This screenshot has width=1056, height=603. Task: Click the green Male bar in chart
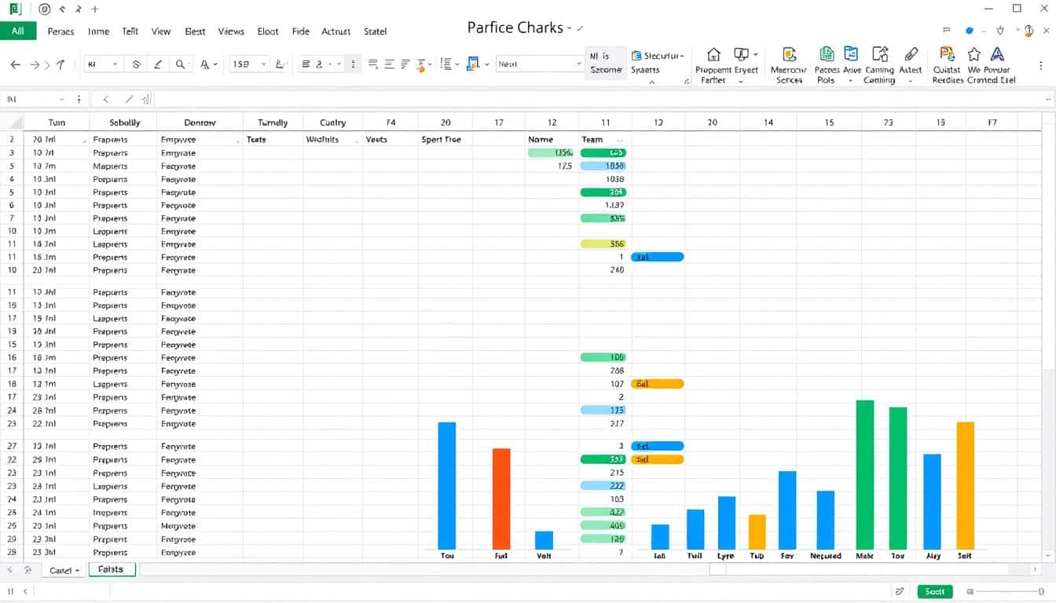865,474
